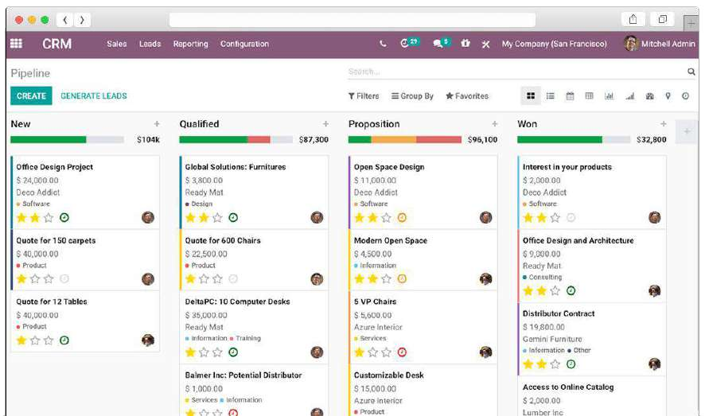Switch to Activity view
This screenshot has height=416, width=705.
point(685,96)
